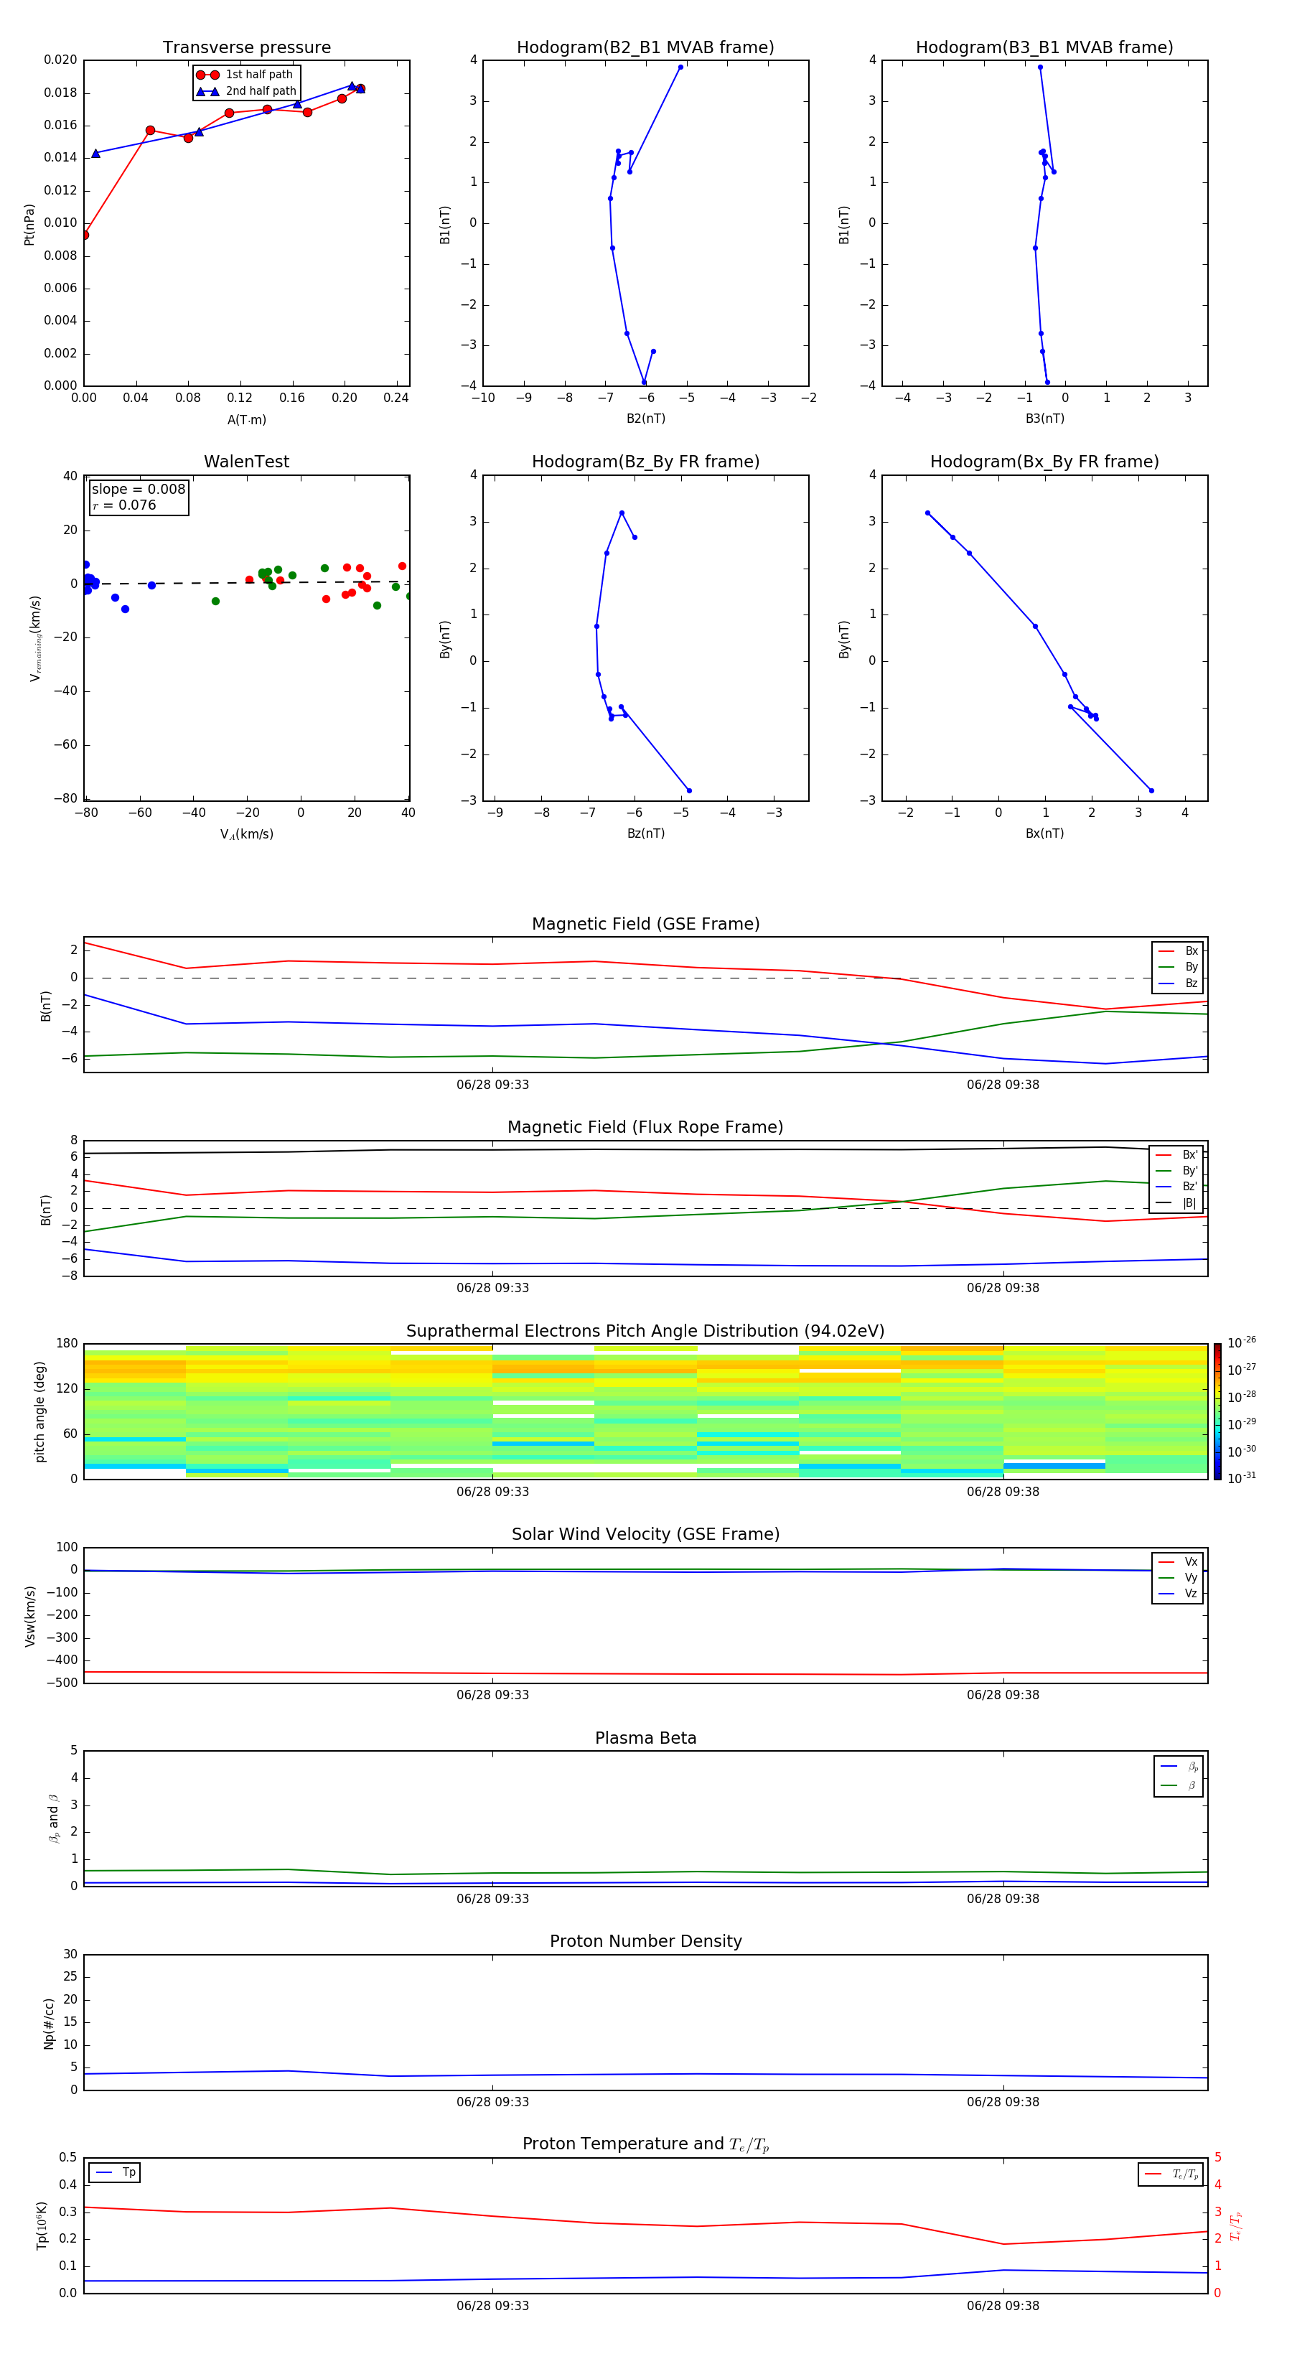Click the 'r = 0.076' annotation

pos(124,505)
